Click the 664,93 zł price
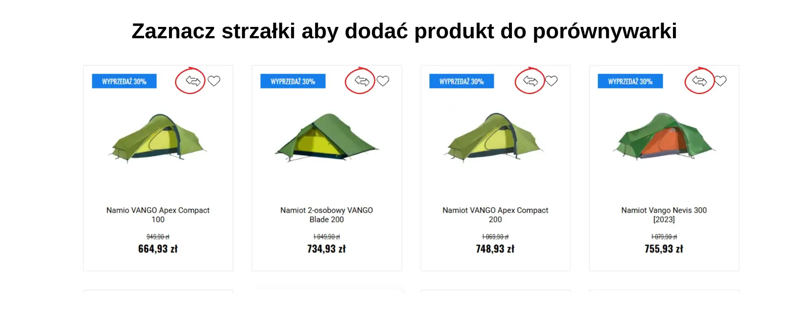The image size is (809, 311). click(x=158, y=249)
